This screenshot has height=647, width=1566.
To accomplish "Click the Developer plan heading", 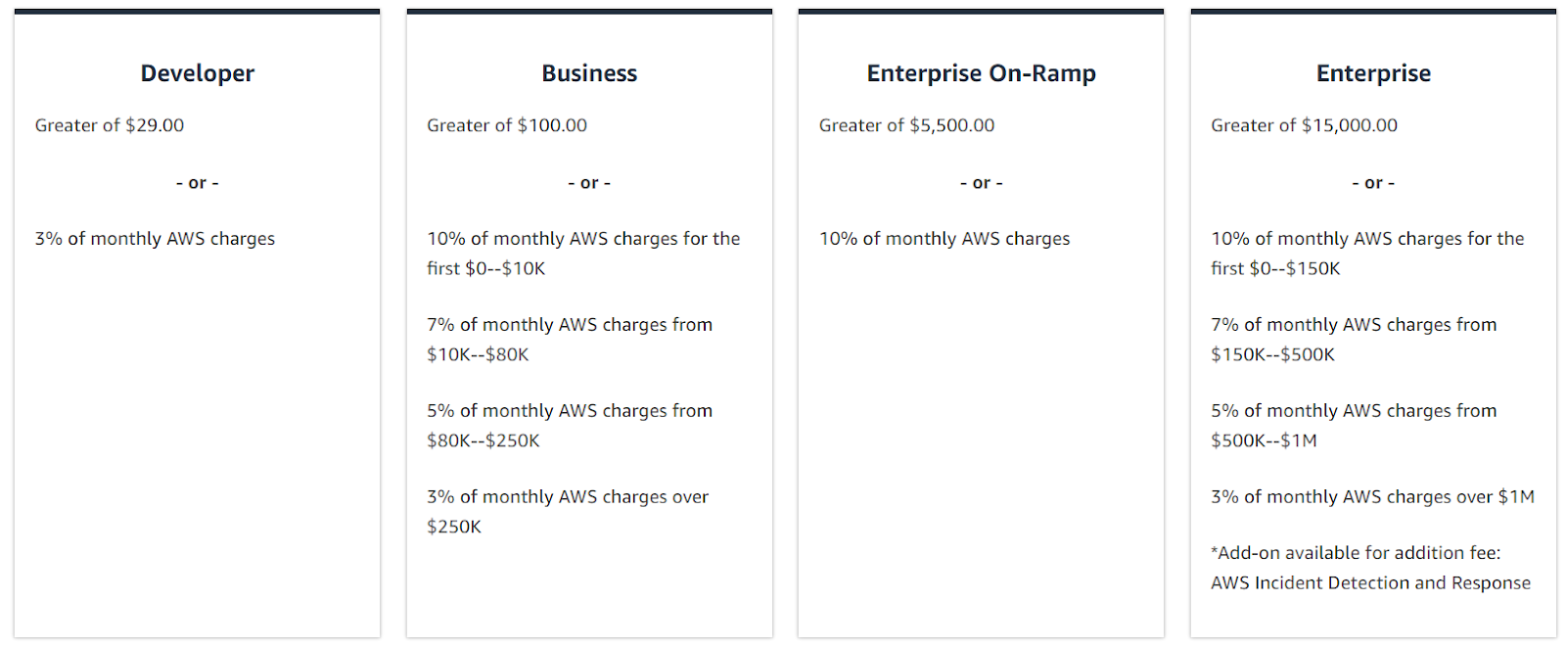I will coord(197,73).
